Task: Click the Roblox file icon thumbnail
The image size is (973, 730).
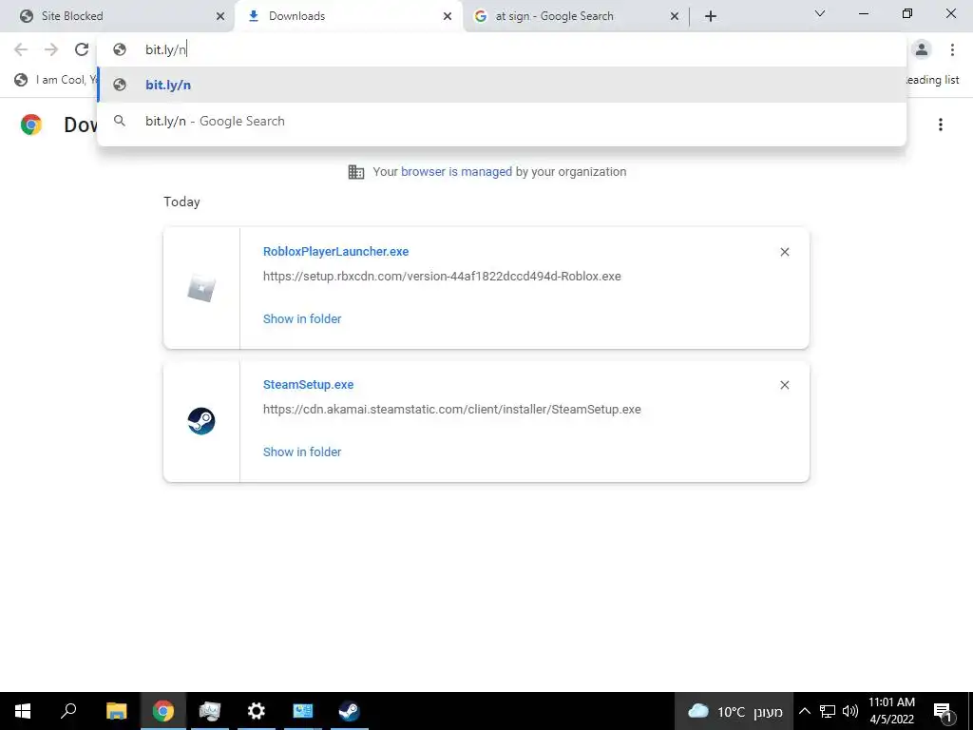Action: [x=201, y=289]
